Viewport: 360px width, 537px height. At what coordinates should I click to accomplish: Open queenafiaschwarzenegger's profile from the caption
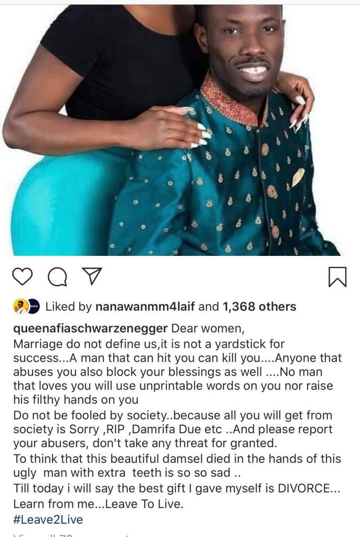[90, 328]
